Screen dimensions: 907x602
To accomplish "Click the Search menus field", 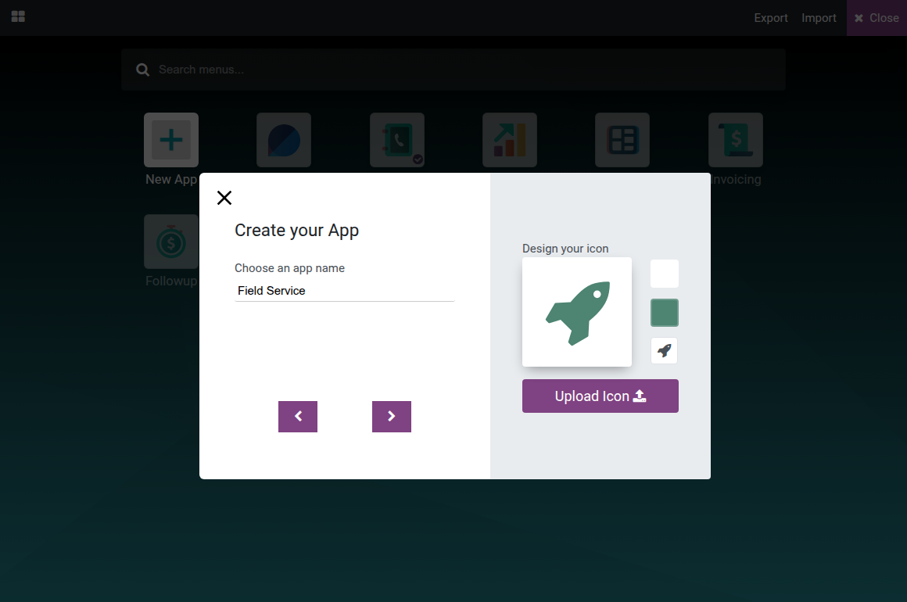I will tap(453, 70).
